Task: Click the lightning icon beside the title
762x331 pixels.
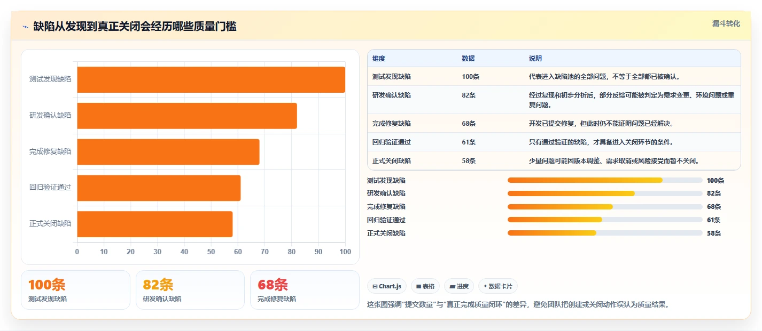Action: [26, 26]
